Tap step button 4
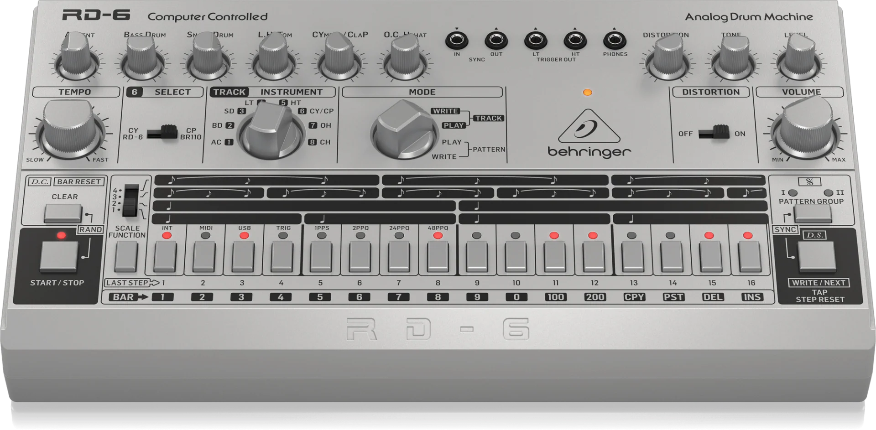This screenshot has width=876, height=430. (282, 257)
